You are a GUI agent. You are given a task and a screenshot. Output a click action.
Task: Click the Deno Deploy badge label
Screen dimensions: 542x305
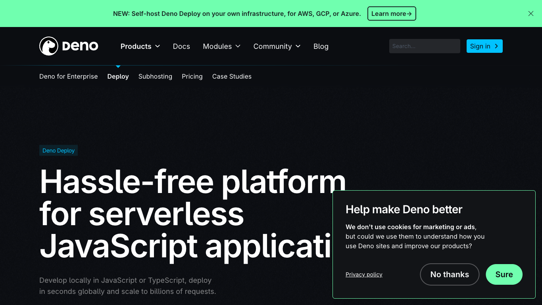tap(58, 151)
